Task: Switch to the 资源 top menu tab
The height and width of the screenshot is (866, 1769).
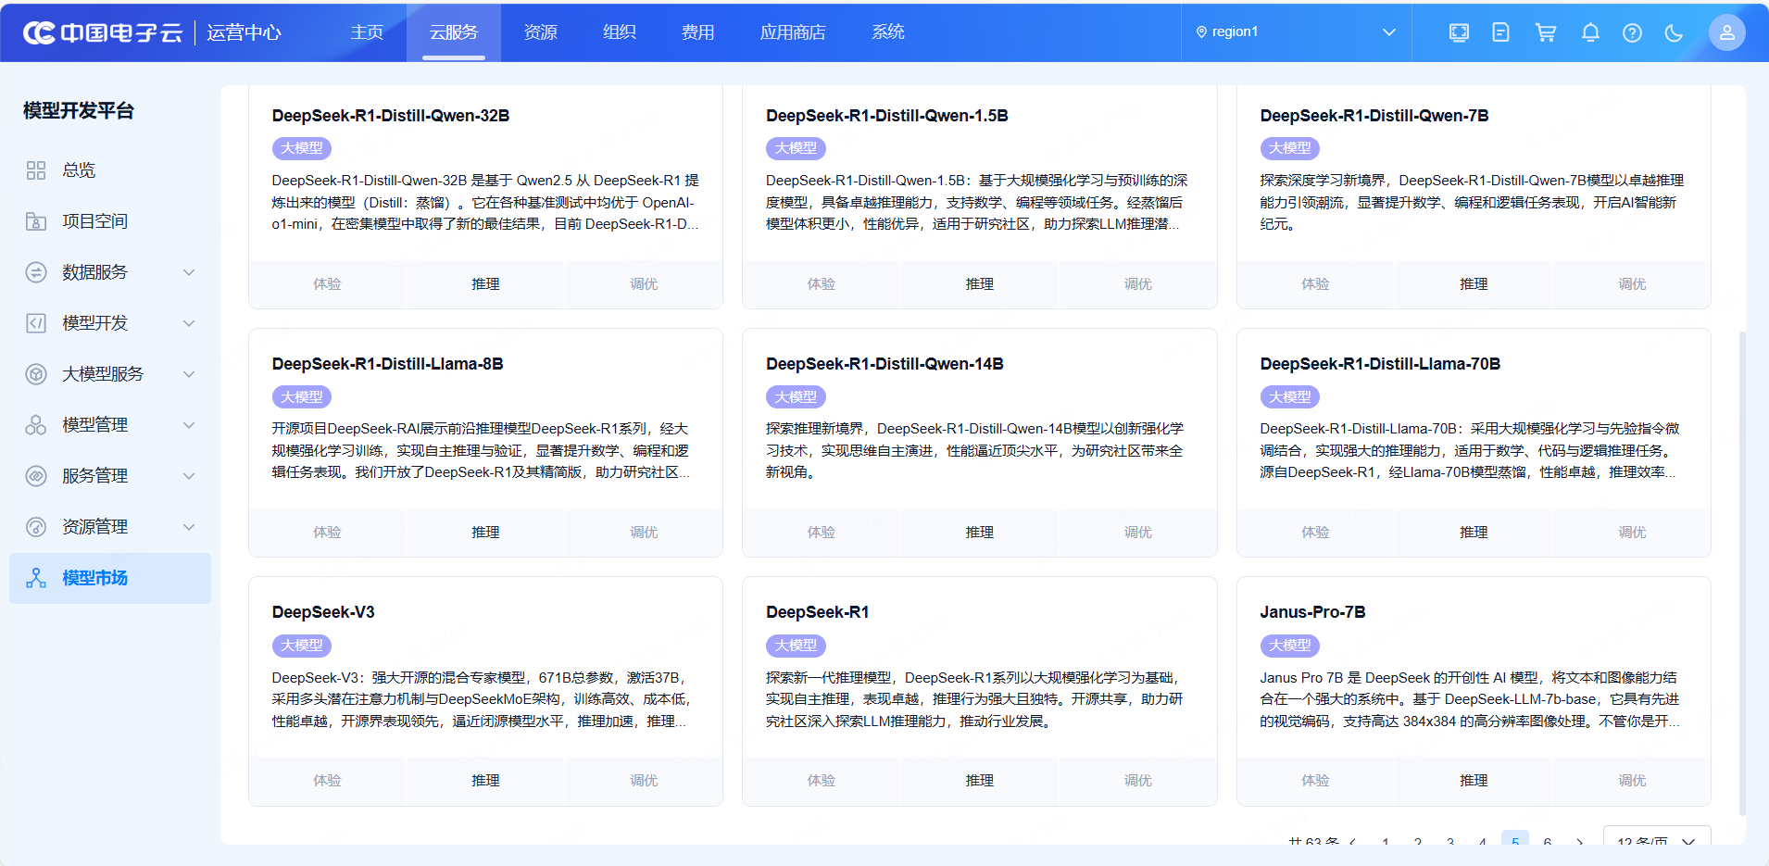Action: click(x=540, y=32)
